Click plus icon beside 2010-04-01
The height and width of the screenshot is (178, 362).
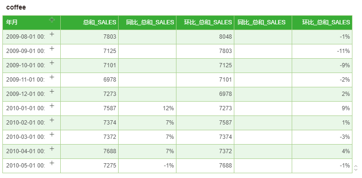(52, 149)
